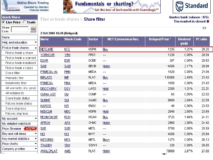Image resolution: width=213 pixels, height=160 pixels.
Task: Open the MEDCLIN share link
Action: coord(46,112)
